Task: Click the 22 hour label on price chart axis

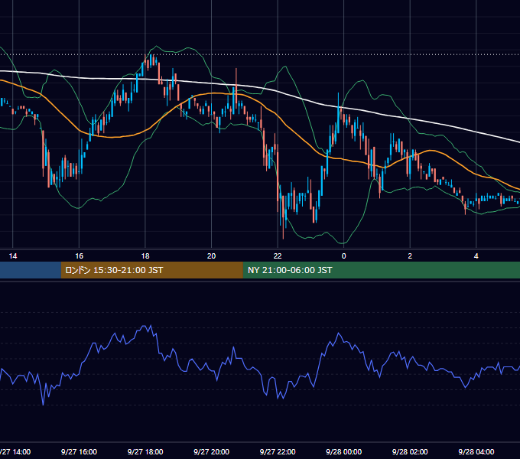Action: (278, 256)
